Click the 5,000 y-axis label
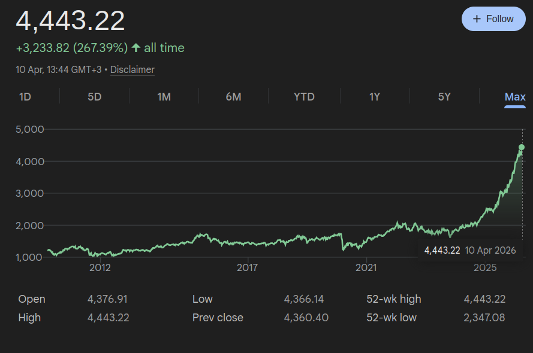 (x=29, y=129)
